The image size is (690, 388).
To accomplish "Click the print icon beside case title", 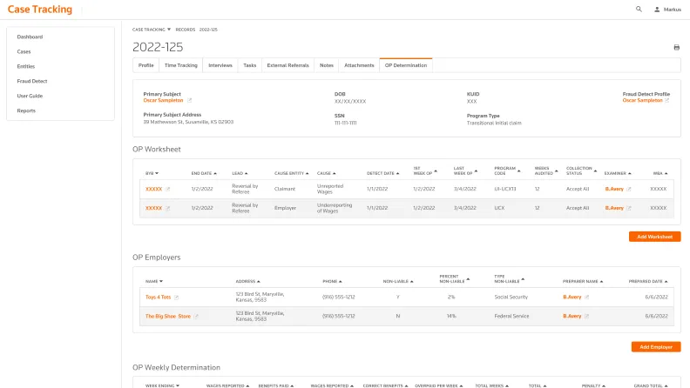I will tap(676, 47).
